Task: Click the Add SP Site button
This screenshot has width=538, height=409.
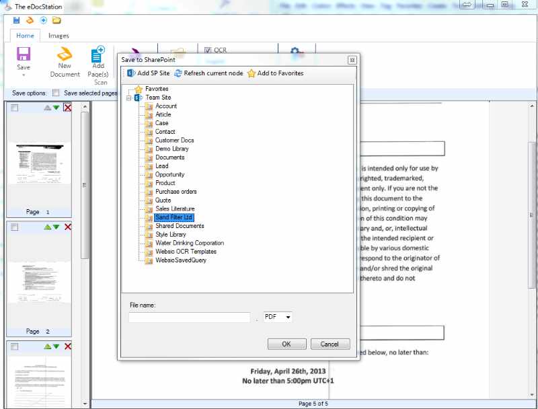Action: pyautogui.click(x=148, y=73)
